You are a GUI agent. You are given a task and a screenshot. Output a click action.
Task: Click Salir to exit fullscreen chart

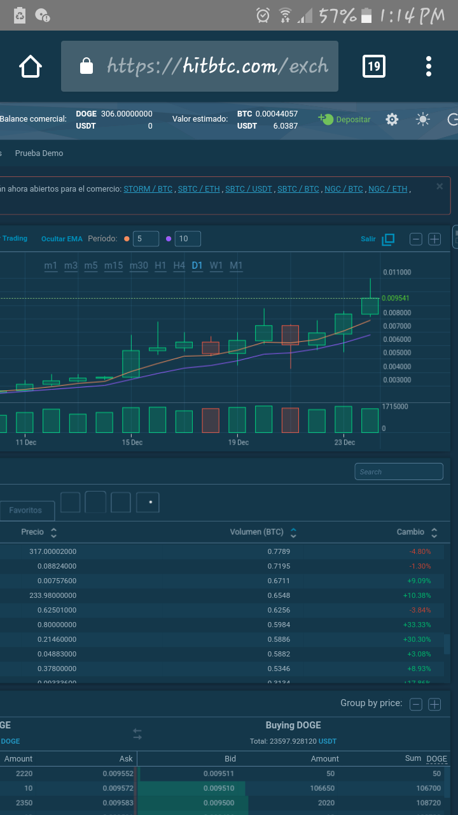[368, 239]
